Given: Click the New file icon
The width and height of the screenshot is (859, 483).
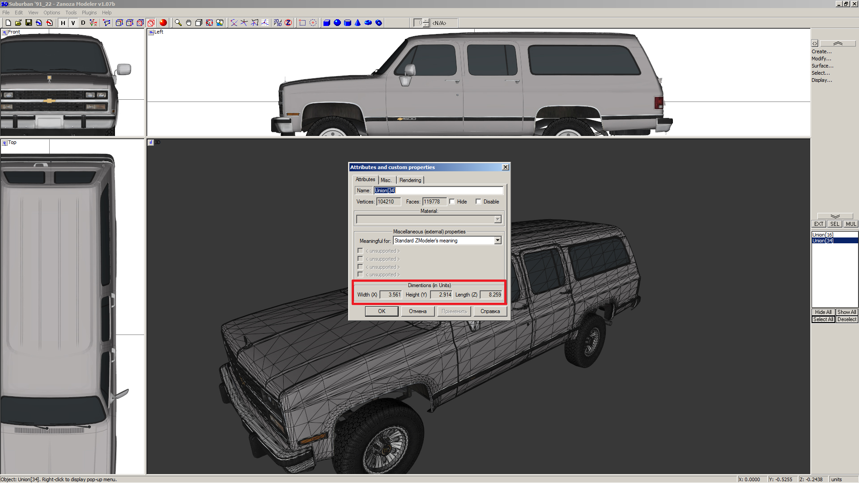Looking at the screenshot, I should coord(8,23).
